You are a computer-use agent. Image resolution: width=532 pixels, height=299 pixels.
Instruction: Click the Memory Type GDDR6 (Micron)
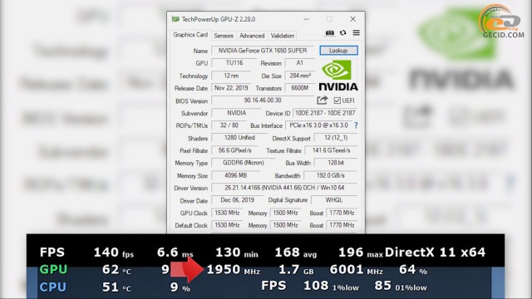pos(243,163)
